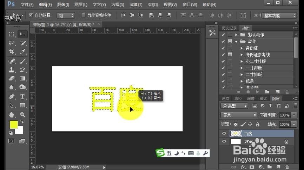304x170 pixels.
Task: Select the Eraser tool
Action: coord(12,78)
